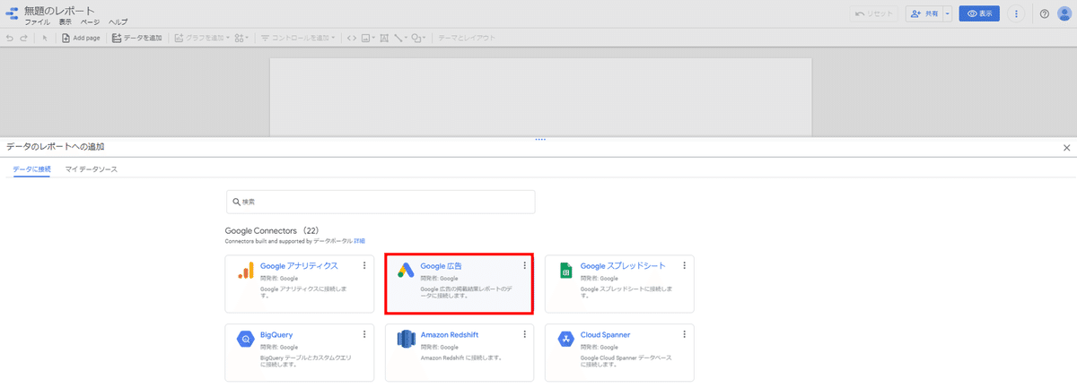
Task: Click the Google Sheets green icon
Action: (566, 271)
